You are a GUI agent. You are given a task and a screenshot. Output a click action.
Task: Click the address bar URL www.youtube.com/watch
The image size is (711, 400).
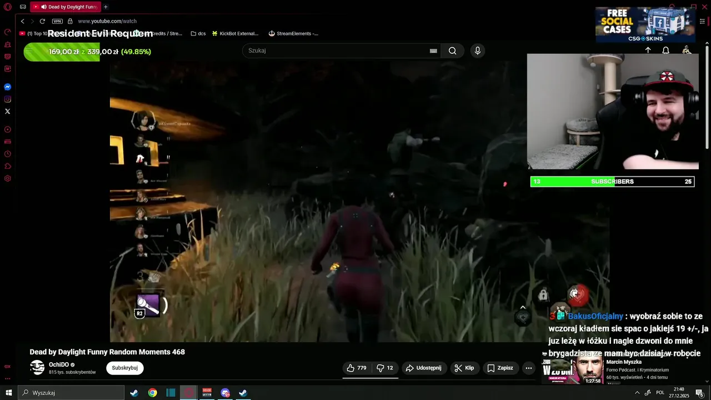[107, 21]
